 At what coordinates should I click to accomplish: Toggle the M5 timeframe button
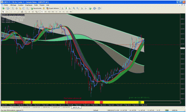click(46, 12)
